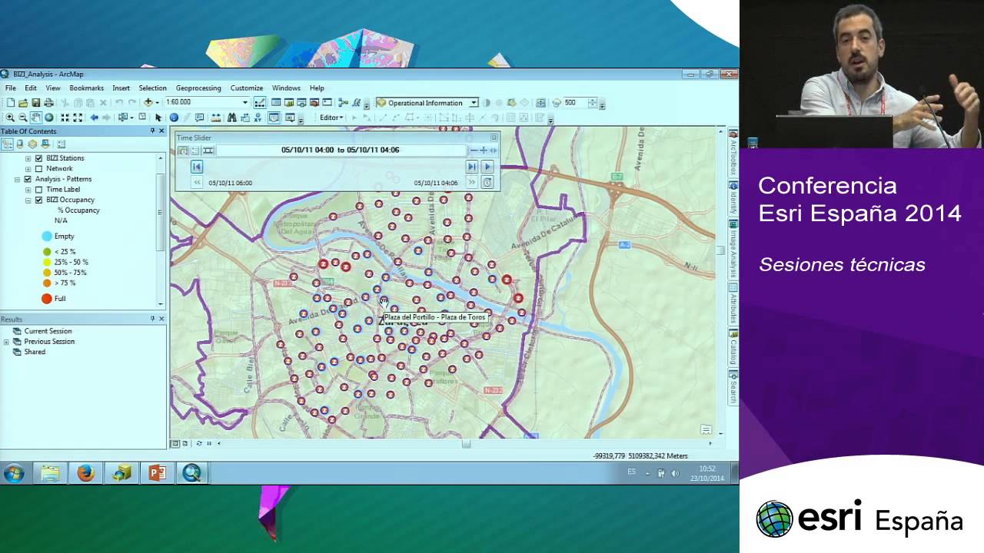Viewport: 984px width, 553px height.
Task: Click the New Map Document icon
Action: [x=11, y=102]
